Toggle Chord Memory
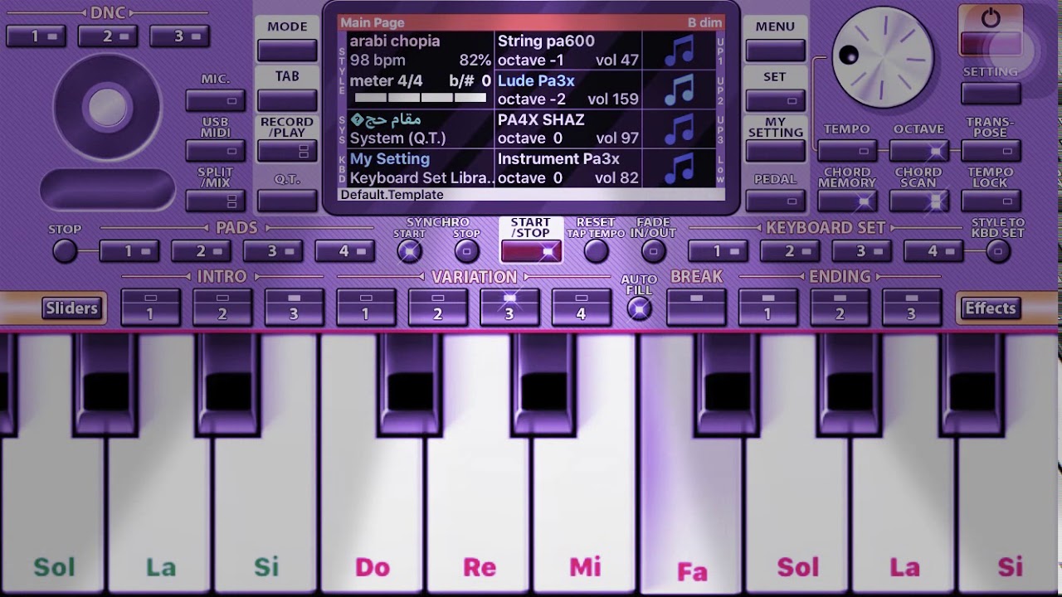The height and width of the screenshot is (597, 1062). click(x=847, y=201)
